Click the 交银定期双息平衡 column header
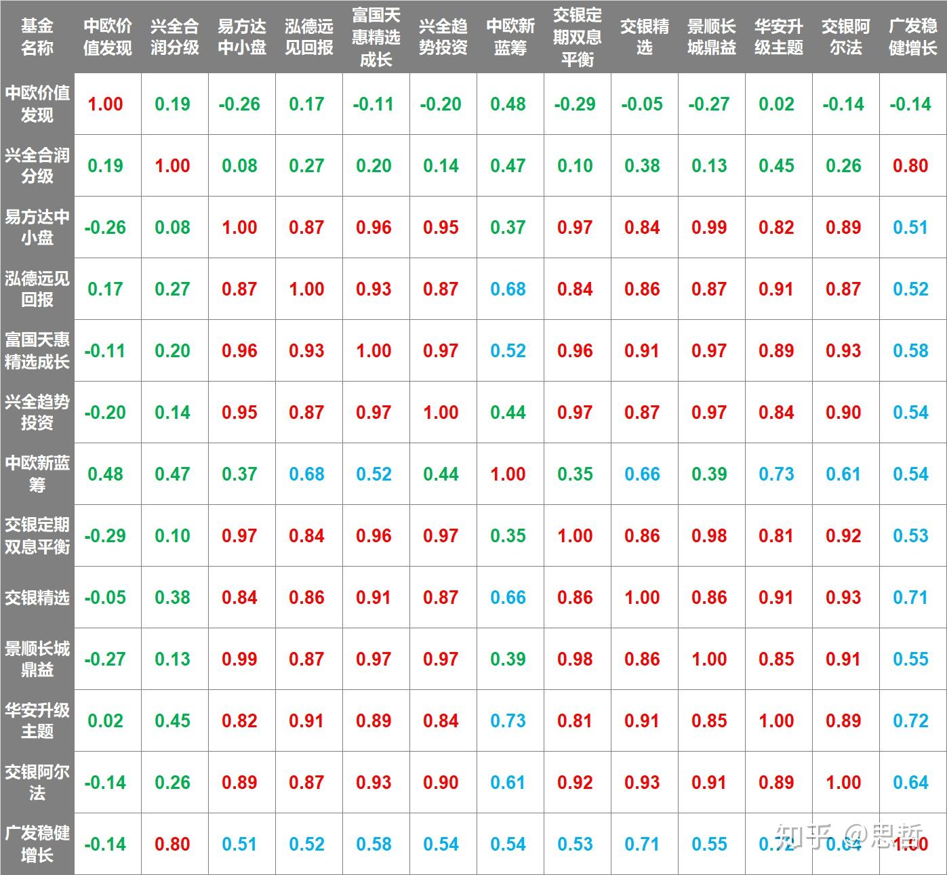This screenshot has height=875, width=947. point(578,37)
